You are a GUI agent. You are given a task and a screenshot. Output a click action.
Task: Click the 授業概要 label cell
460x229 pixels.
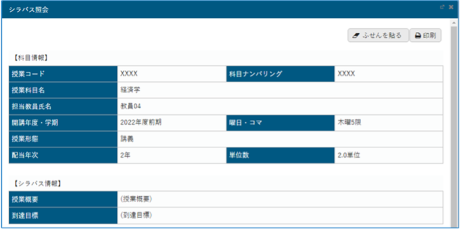63,199
